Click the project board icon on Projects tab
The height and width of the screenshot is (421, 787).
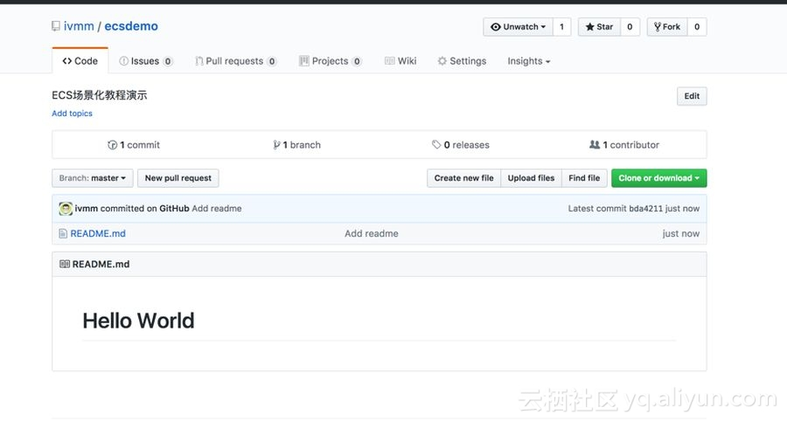click(303, 61)
